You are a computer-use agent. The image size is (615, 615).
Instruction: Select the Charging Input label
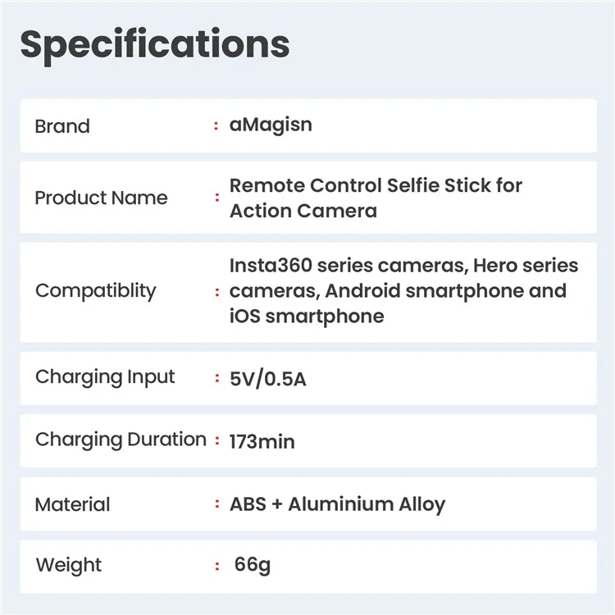[x=105, y=377]
